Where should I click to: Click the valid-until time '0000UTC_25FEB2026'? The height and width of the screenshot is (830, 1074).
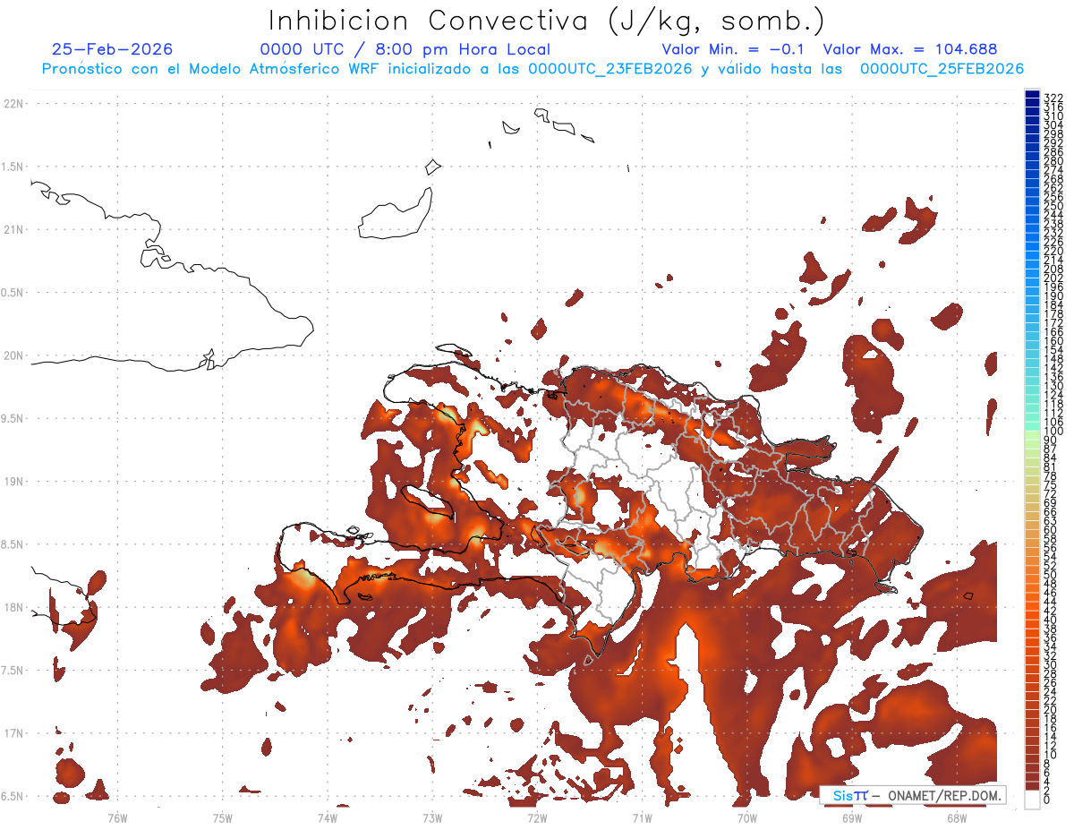[942, 69]
